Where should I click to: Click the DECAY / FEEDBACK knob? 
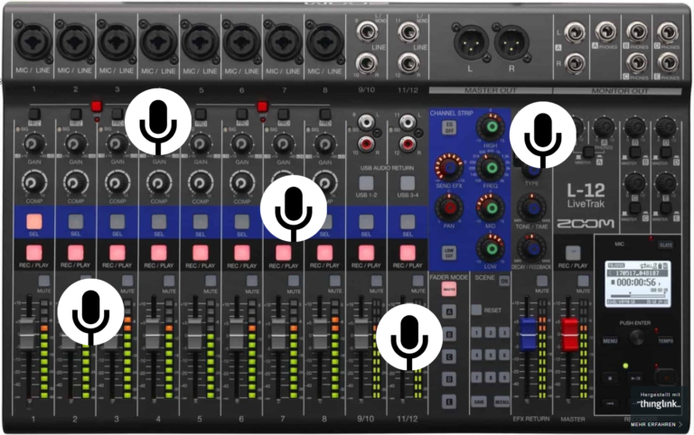pyautogui.click(x=531, y=248)
